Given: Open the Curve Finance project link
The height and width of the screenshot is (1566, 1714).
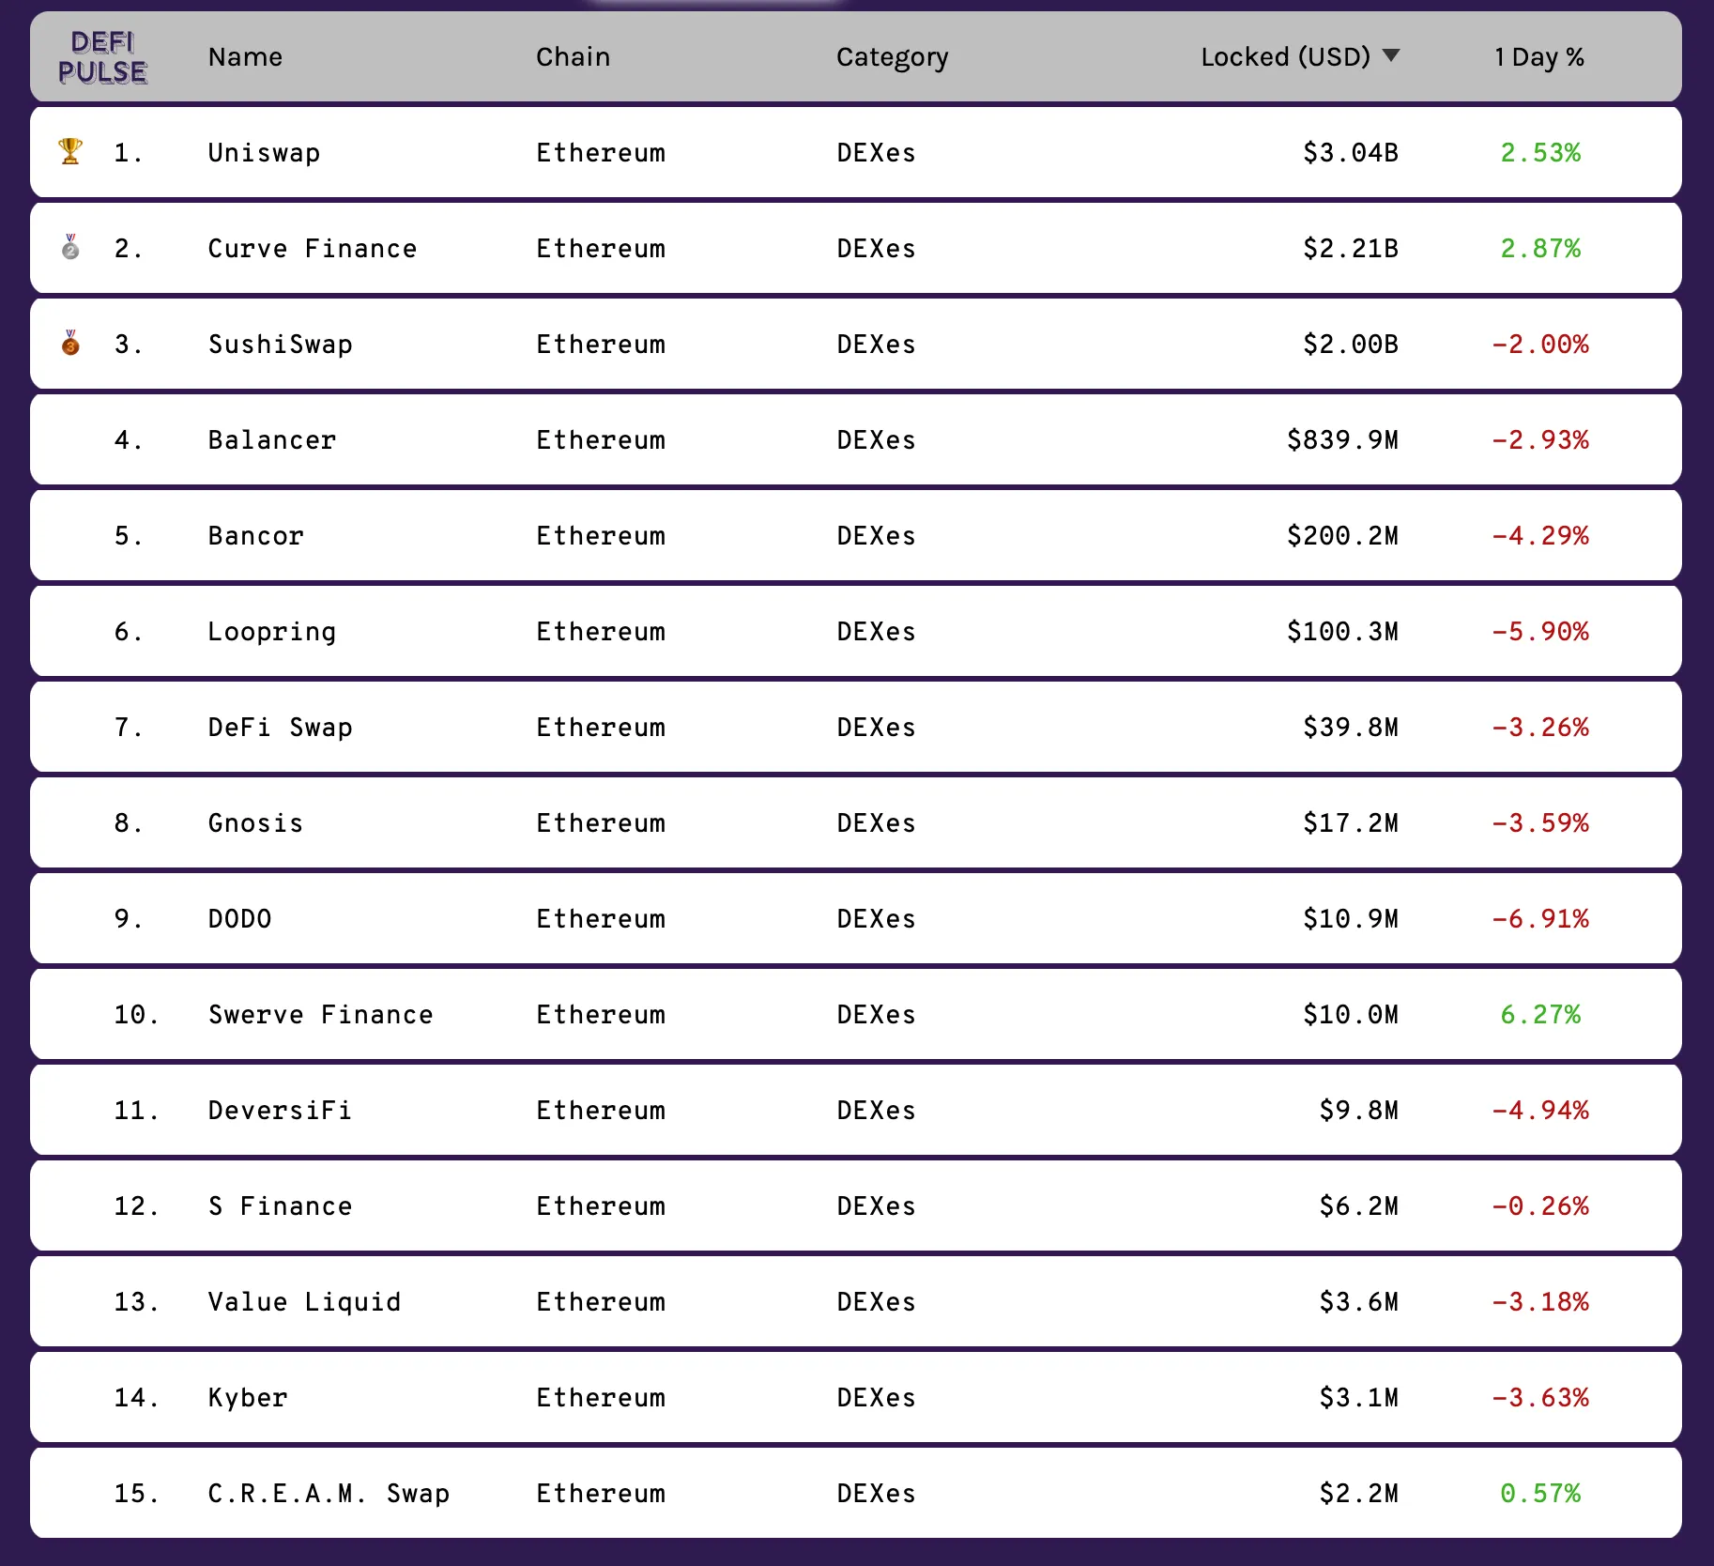Looking at the screenshot, I should point(312,249).
